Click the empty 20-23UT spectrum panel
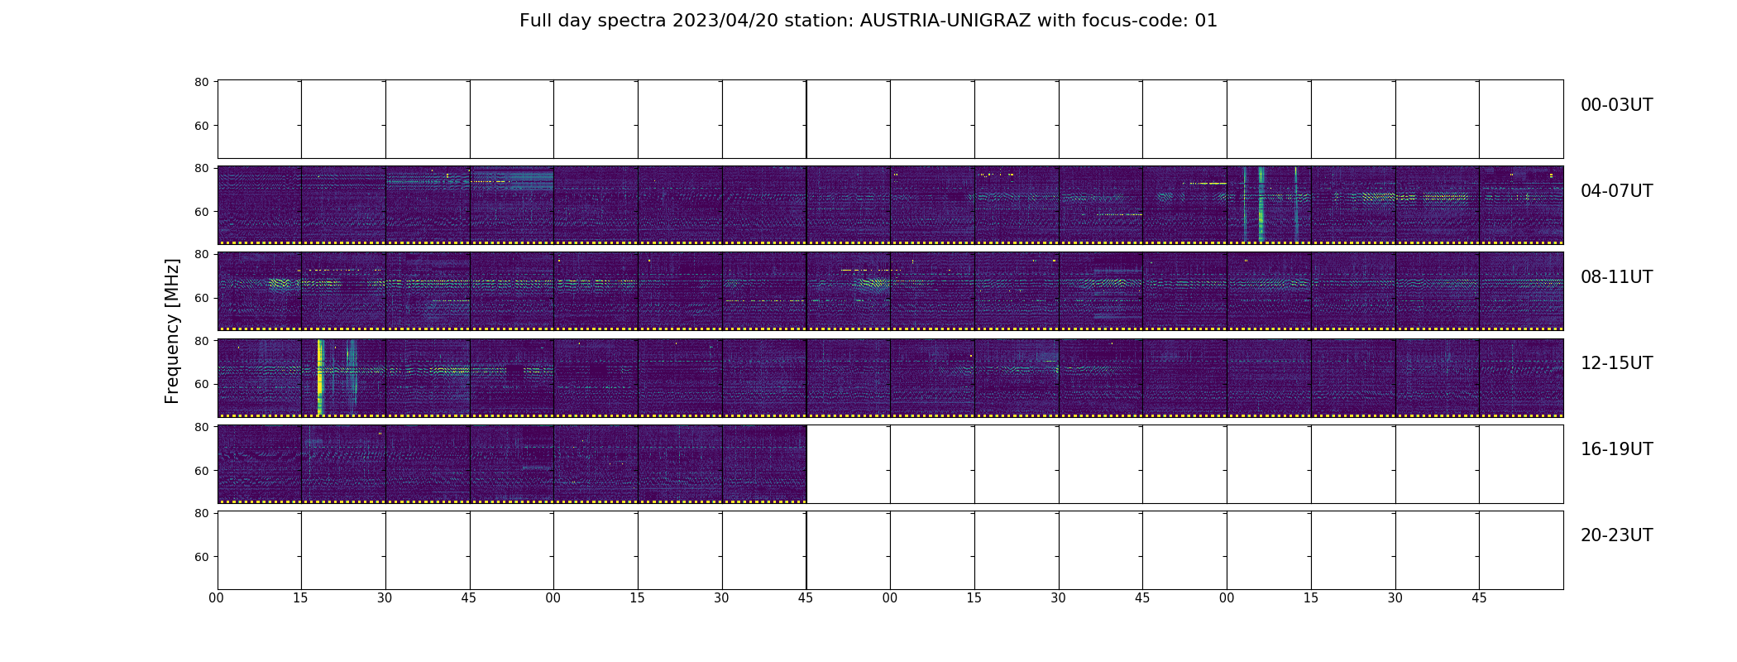1737x662 pixels. coord(890,550)
